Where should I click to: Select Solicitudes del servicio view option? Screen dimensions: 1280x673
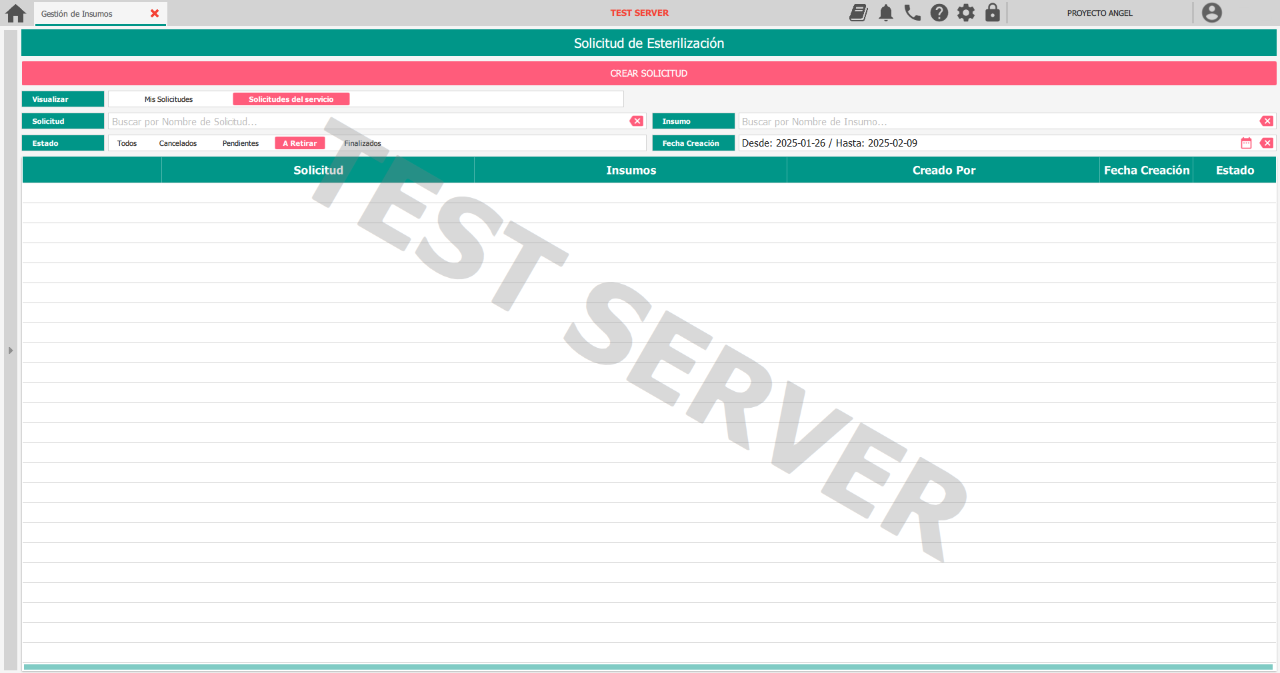coord(291,99)
